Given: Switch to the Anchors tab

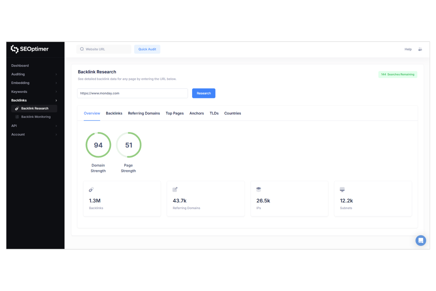Looking at the screenshot, I should pos(196,113).
